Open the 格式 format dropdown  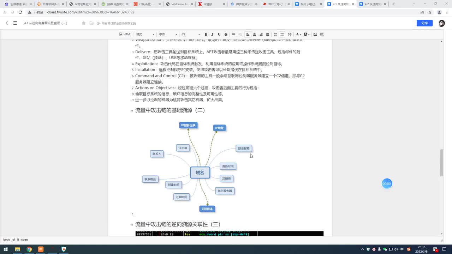145,34
